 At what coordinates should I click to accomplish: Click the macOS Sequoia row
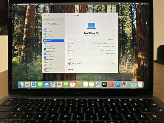coord(92,63)
